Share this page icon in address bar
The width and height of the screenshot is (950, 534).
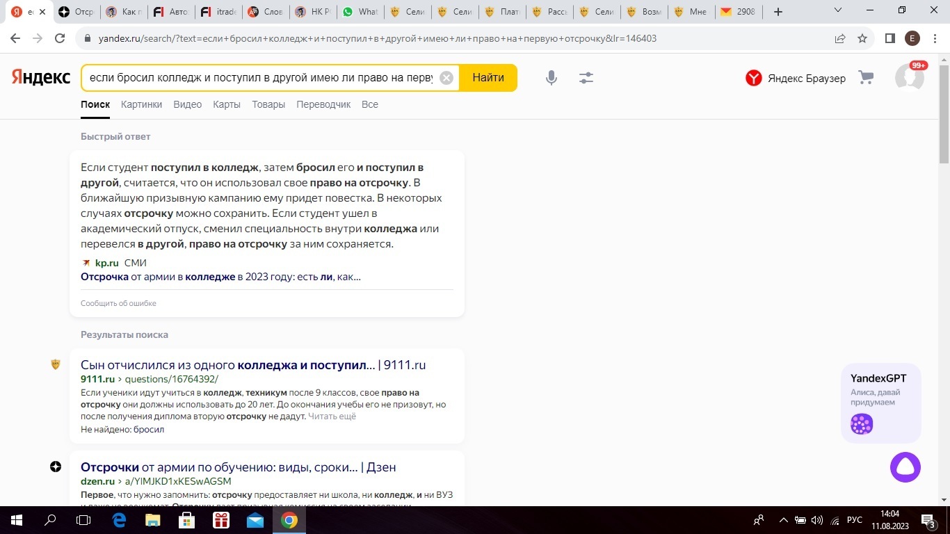[840, 39]
